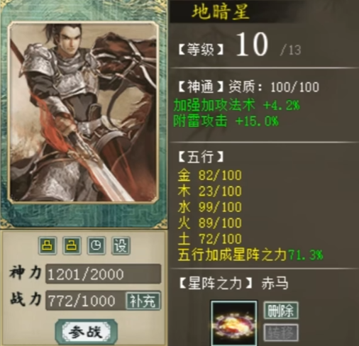Viewport: 359px width, 346px height.
Task: Click the 地暗星 title header
Action: 221,12
